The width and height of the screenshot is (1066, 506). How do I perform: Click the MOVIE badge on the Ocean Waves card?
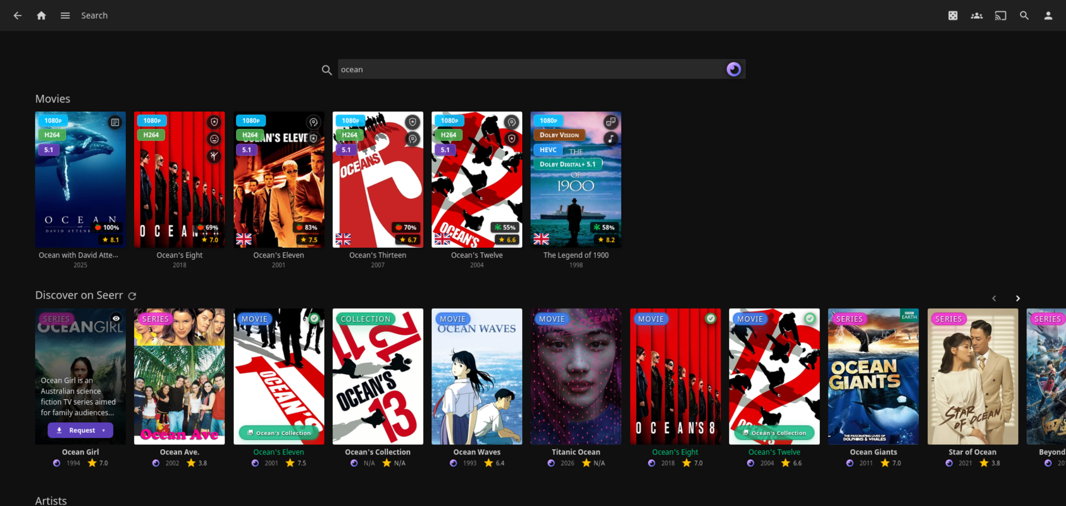point(453,319)
